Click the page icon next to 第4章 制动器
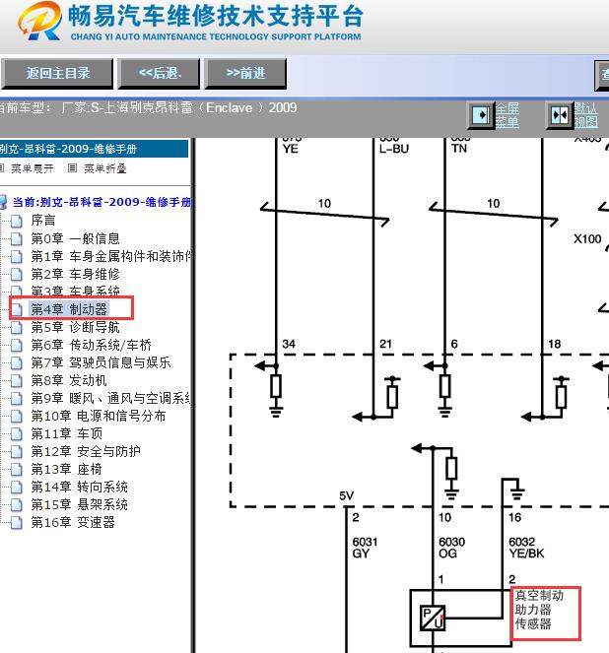 click(16, 309)
